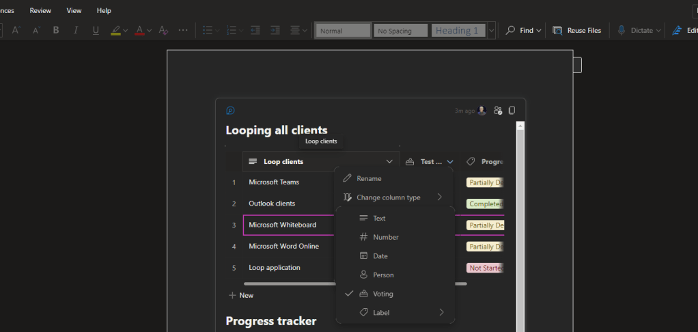Expand the Loop clients column dropdown
This screenshot has height=332, width=698.
coord(389,162)
